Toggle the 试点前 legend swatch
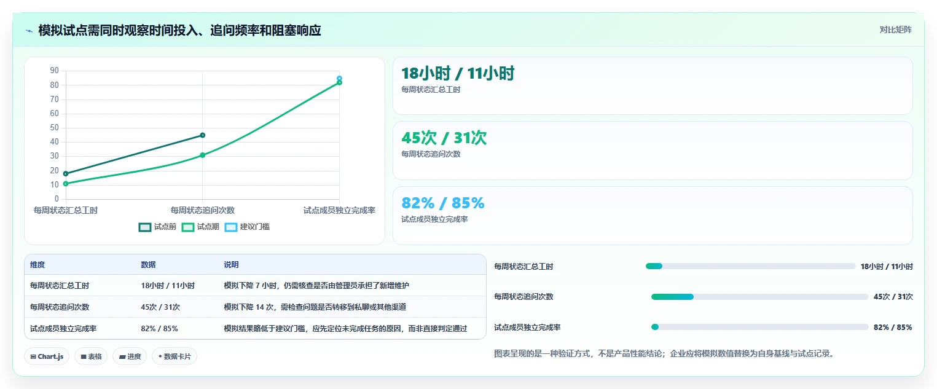The height and width of the screenshot is (389, 937). point(145,227)
